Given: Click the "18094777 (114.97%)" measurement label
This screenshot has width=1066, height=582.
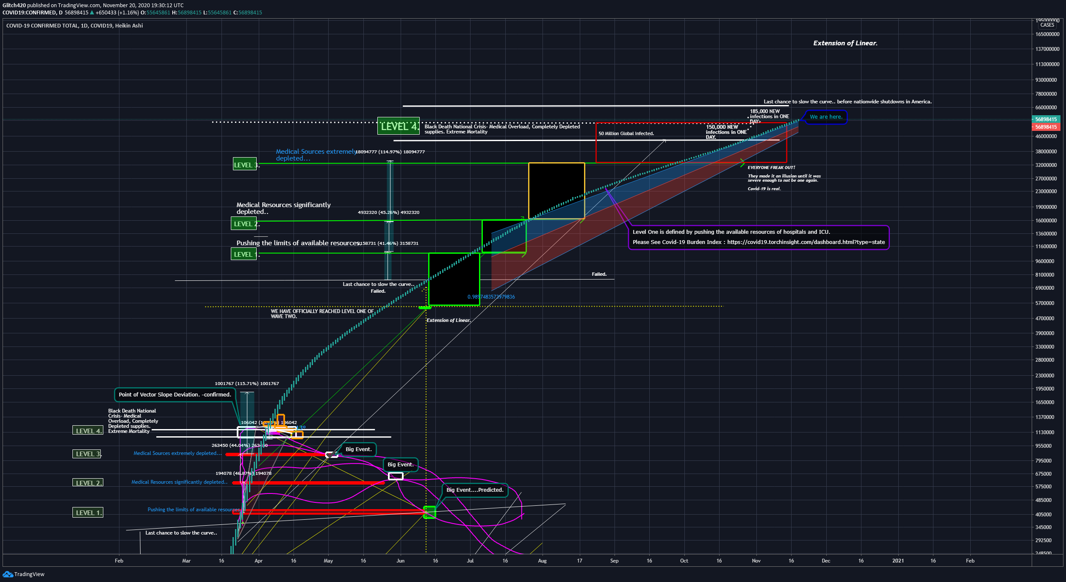Looking at the screenshot, I should click(390, 152).
